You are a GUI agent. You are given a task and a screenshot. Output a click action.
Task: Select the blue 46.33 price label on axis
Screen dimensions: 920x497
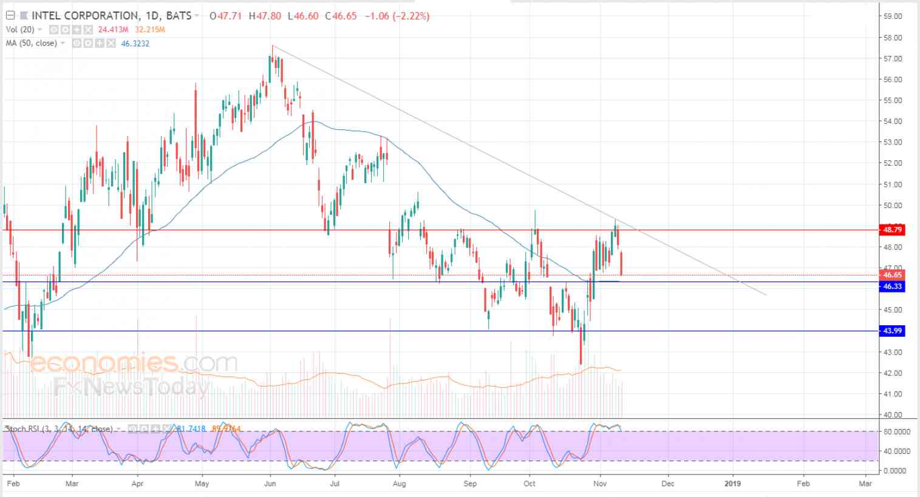click(x=892, y=286)
